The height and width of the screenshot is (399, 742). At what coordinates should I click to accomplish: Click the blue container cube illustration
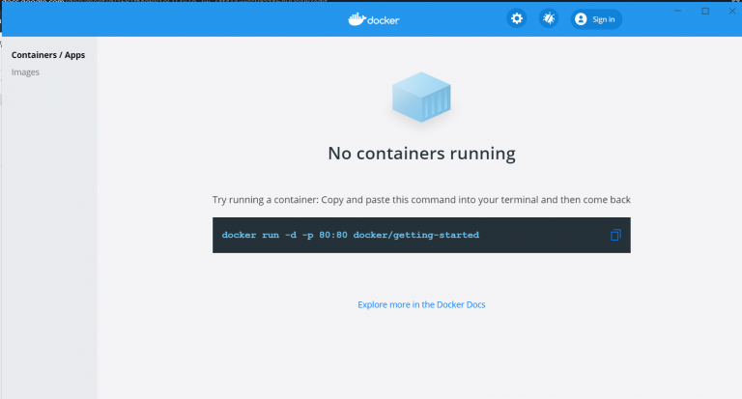421,97
